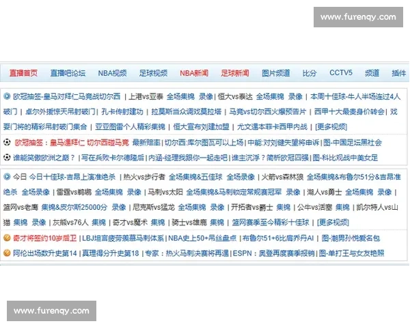The width and height of the screenshot is (410, 328).
Task: Open 切尔西:库尔图瓦可以上场 news link
Action: tap(204, 143)
